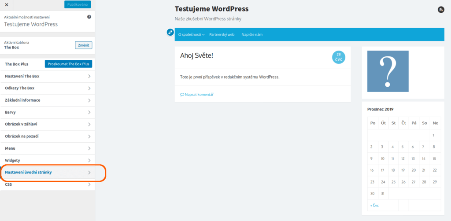Click the pencil edit shortcut on the menu
This screenshot has width=451, height=221.
click(170, 32)
